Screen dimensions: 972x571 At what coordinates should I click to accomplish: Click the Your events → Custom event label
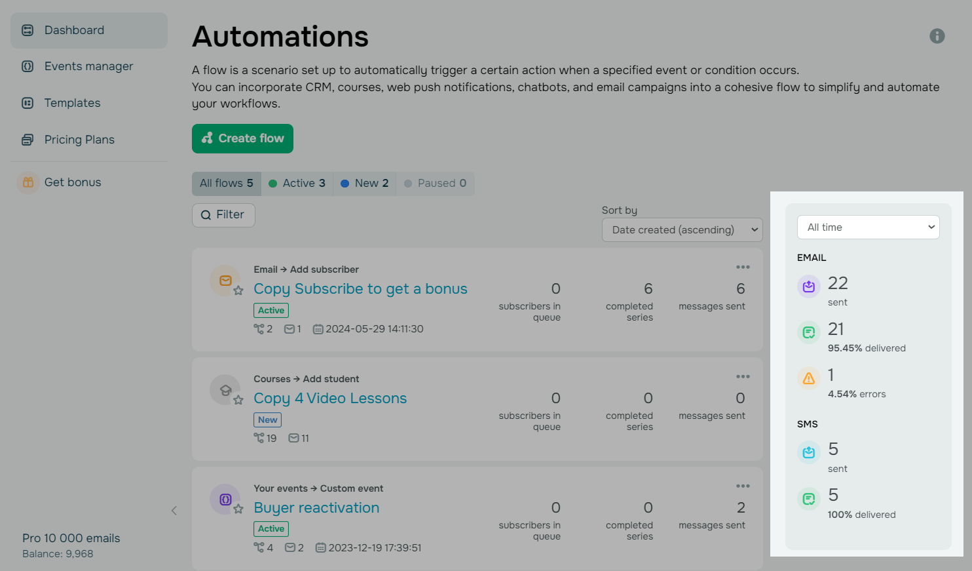[x=318, y=489]
